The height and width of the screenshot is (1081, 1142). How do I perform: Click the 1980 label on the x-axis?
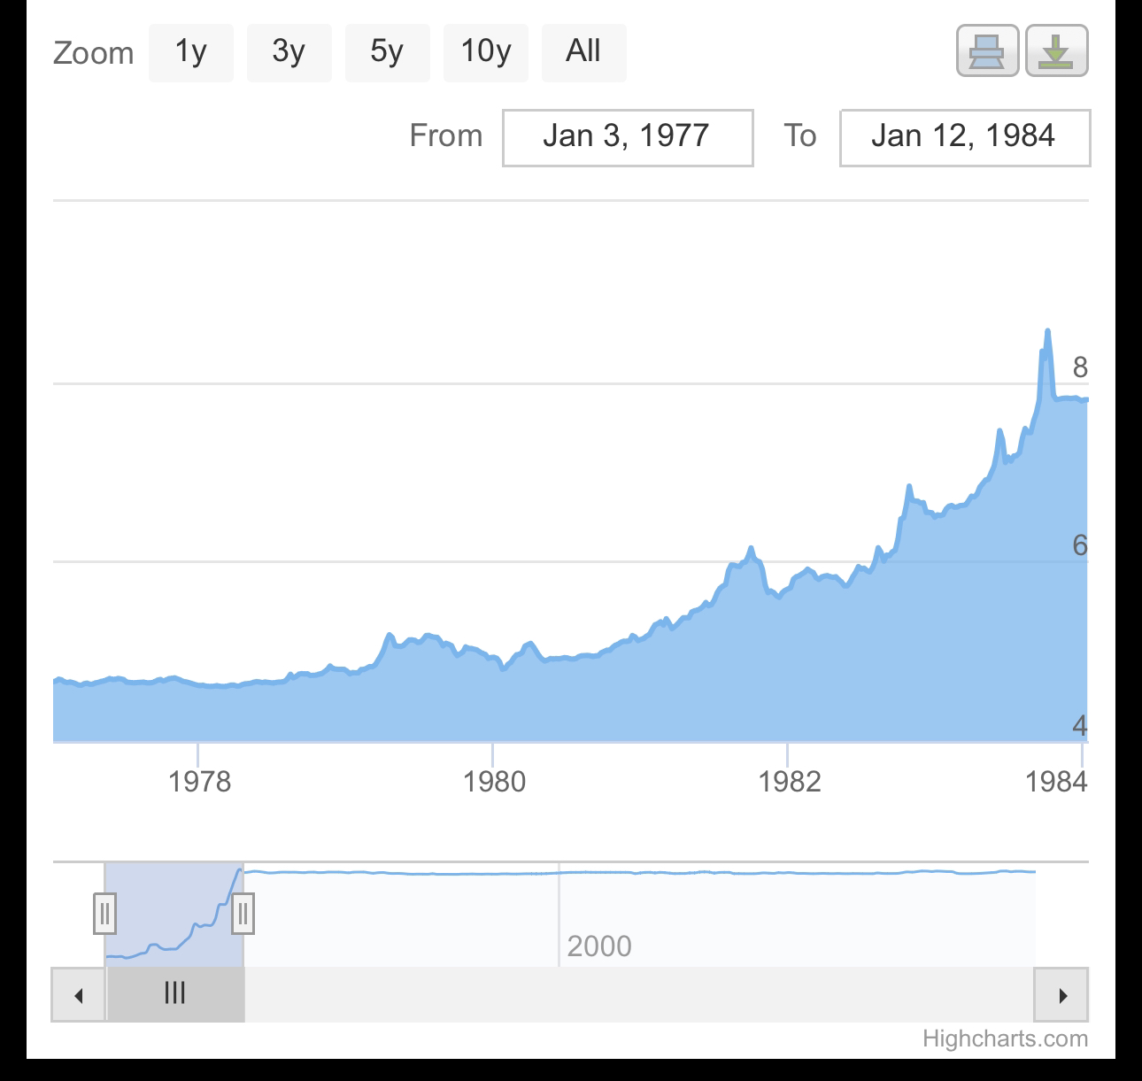click(494, 781)
